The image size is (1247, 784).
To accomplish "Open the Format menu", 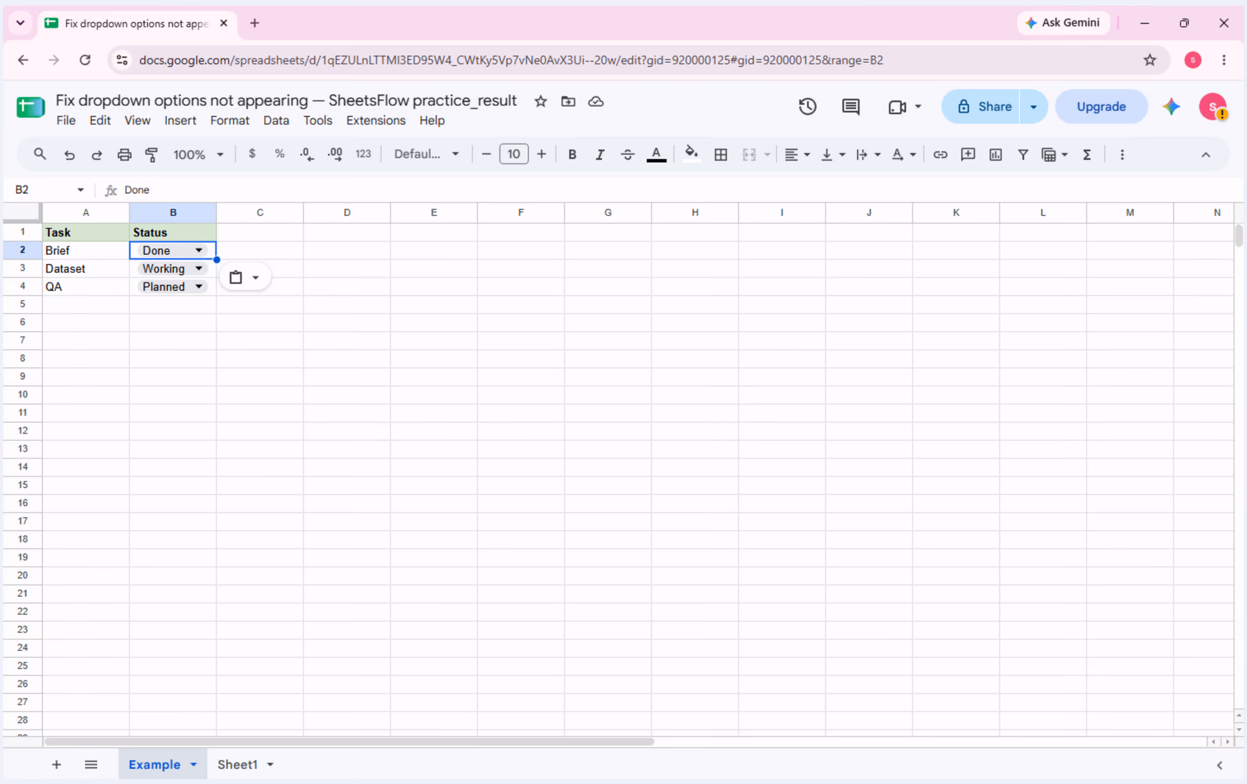I will click(x=229, y=121).
